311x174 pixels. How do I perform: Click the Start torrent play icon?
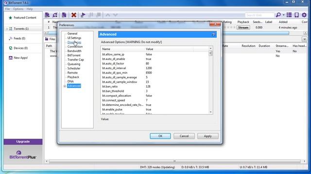pos(83,15)
